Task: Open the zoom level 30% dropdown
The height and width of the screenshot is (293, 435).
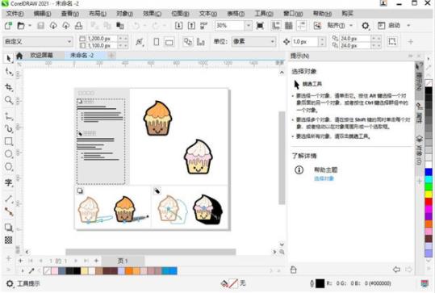Action: [x=249, y=26]
